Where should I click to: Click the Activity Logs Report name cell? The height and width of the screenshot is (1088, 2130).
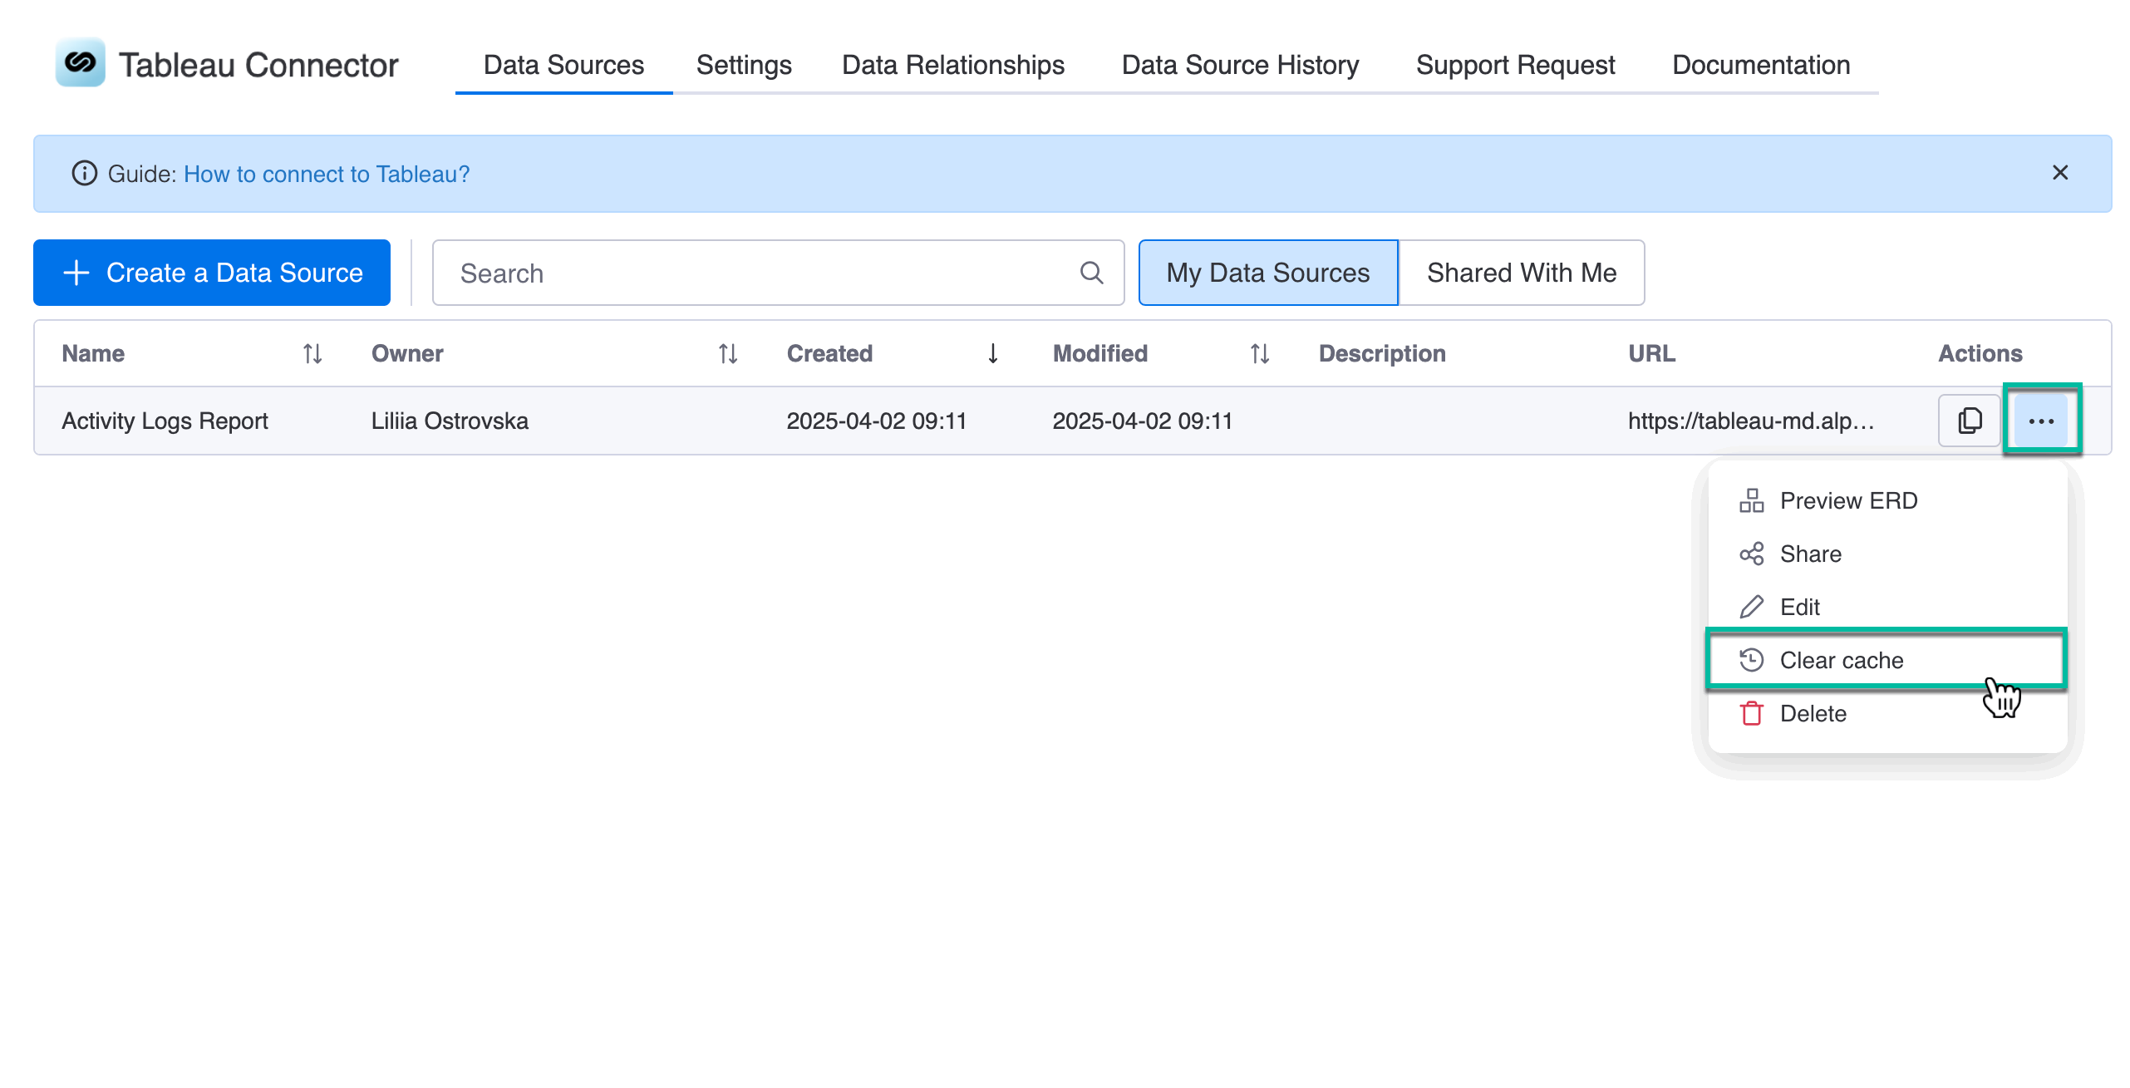click(x=165, y=421)
